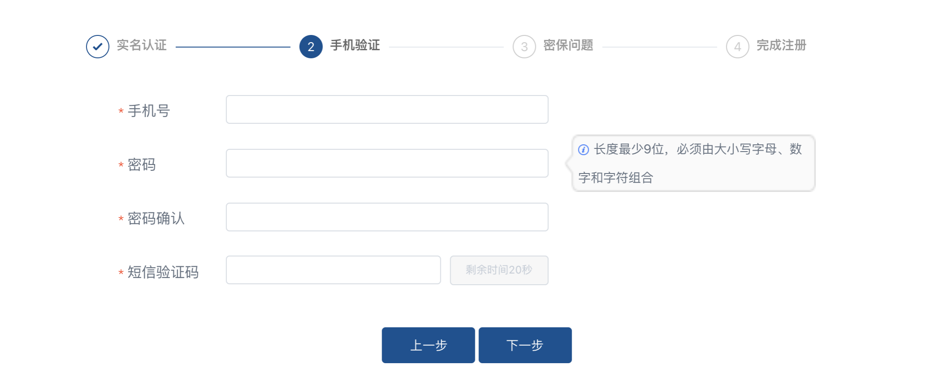Image resolution: width=943 pixels, height=382 pixels.
Task: Select the 完成注册 step label
Action: click(x=782, y=45)
